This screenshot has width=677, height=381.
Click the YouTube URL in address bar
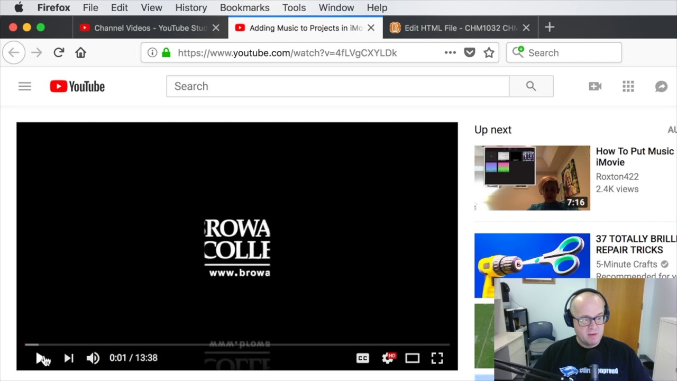pyautogui.click(x=287, y=52)
